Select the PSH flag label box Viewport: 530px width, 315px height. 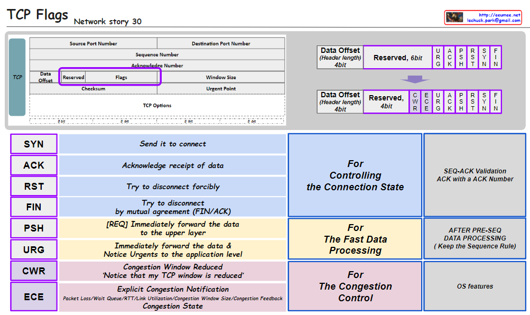point(34,228)
